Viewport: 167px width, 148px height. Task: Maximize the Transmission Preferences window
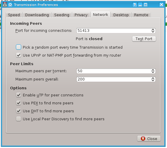145,5
